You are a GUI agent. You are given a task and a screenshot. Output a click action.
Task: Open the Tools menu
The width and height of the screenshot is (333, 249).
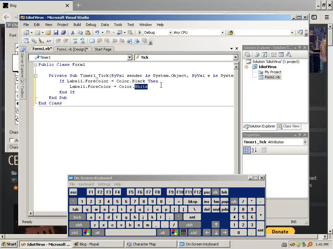[x=118, y=25]
